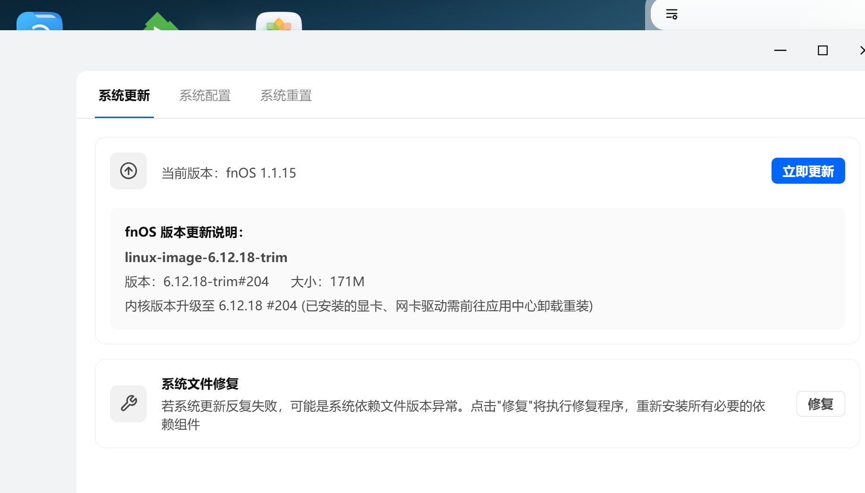The height and width of the screenshot is (493, 865).
Task: Click the fnOS 版本更新说明 heading
Action: (x=184, y=232)
